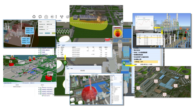Select first tab in lower monitoring dialog
The image size is (196, 108).
[68, 69]
